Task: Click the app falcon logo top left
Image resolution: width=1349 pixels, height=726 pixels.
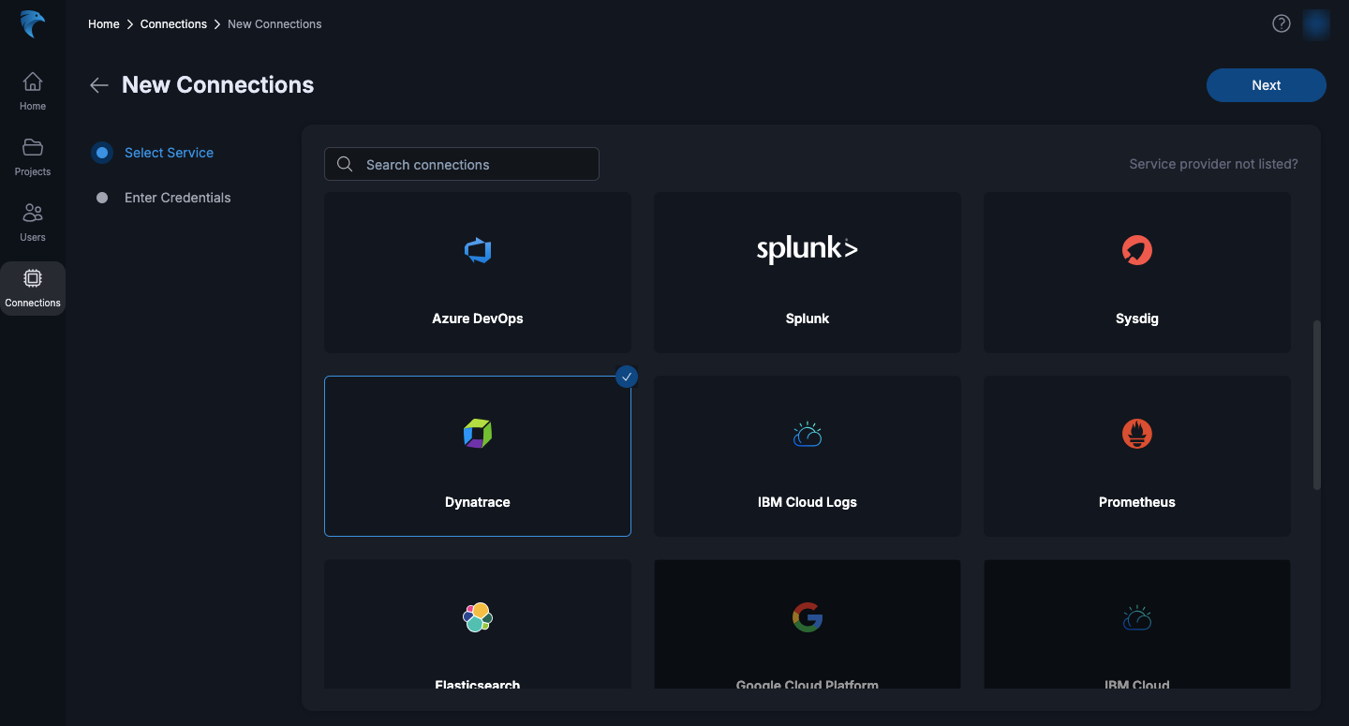Action: point(32,24)
